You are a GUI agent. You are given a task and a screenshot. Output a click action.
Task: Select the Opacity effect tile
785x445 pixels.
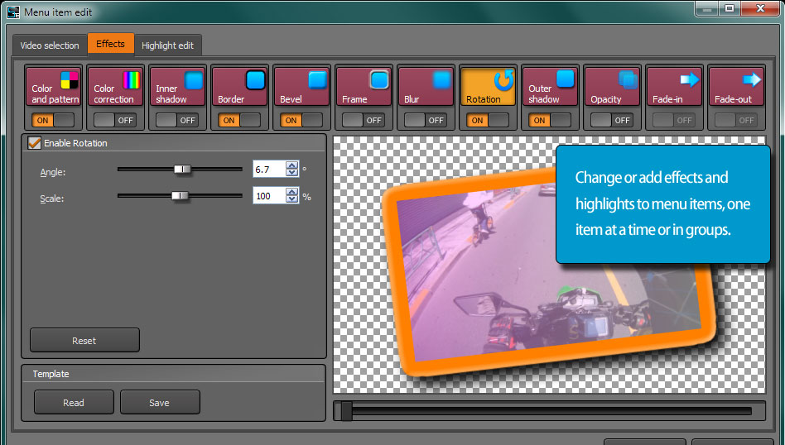point(613,87)
